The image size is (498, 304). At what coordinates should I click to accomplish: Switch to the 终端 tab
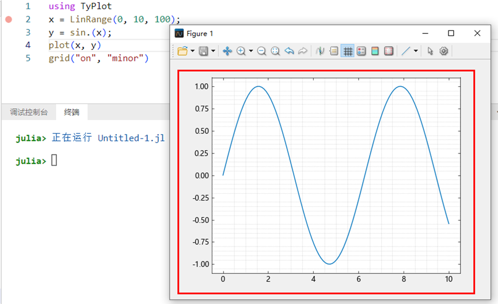72,112
